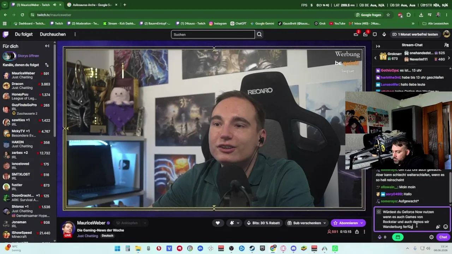Open a new browser tab
This screenshot has width=452, height=254.
pos(125,5)
